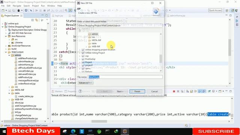Open the Edit menu

[9, 6]
